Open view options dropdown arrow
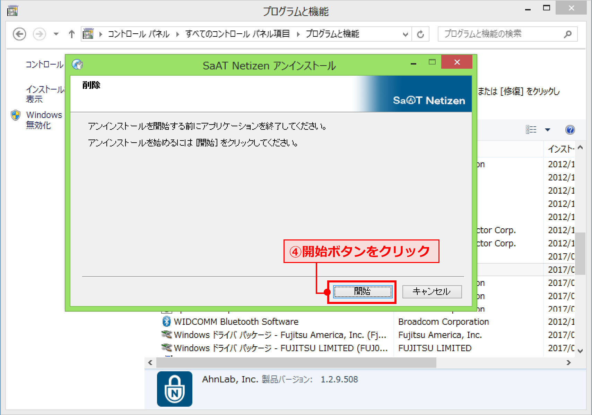This screenshot has height=415, width=592. [x=548, y=130]
